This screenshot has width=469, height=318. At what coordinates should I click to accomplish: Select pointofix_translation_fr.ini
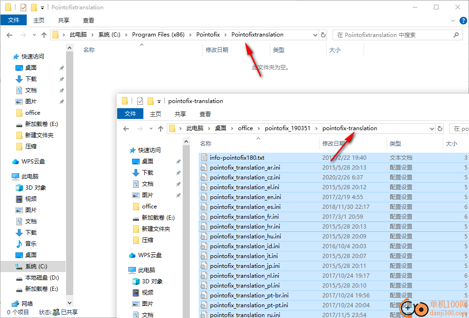coord(244,217)
